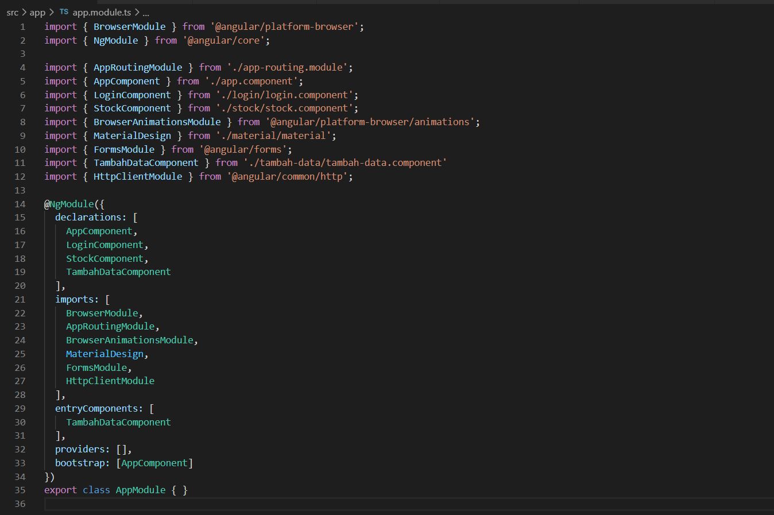Click the providers property key
The width and height of the screenshot is (774, 515).
[80, 449]
